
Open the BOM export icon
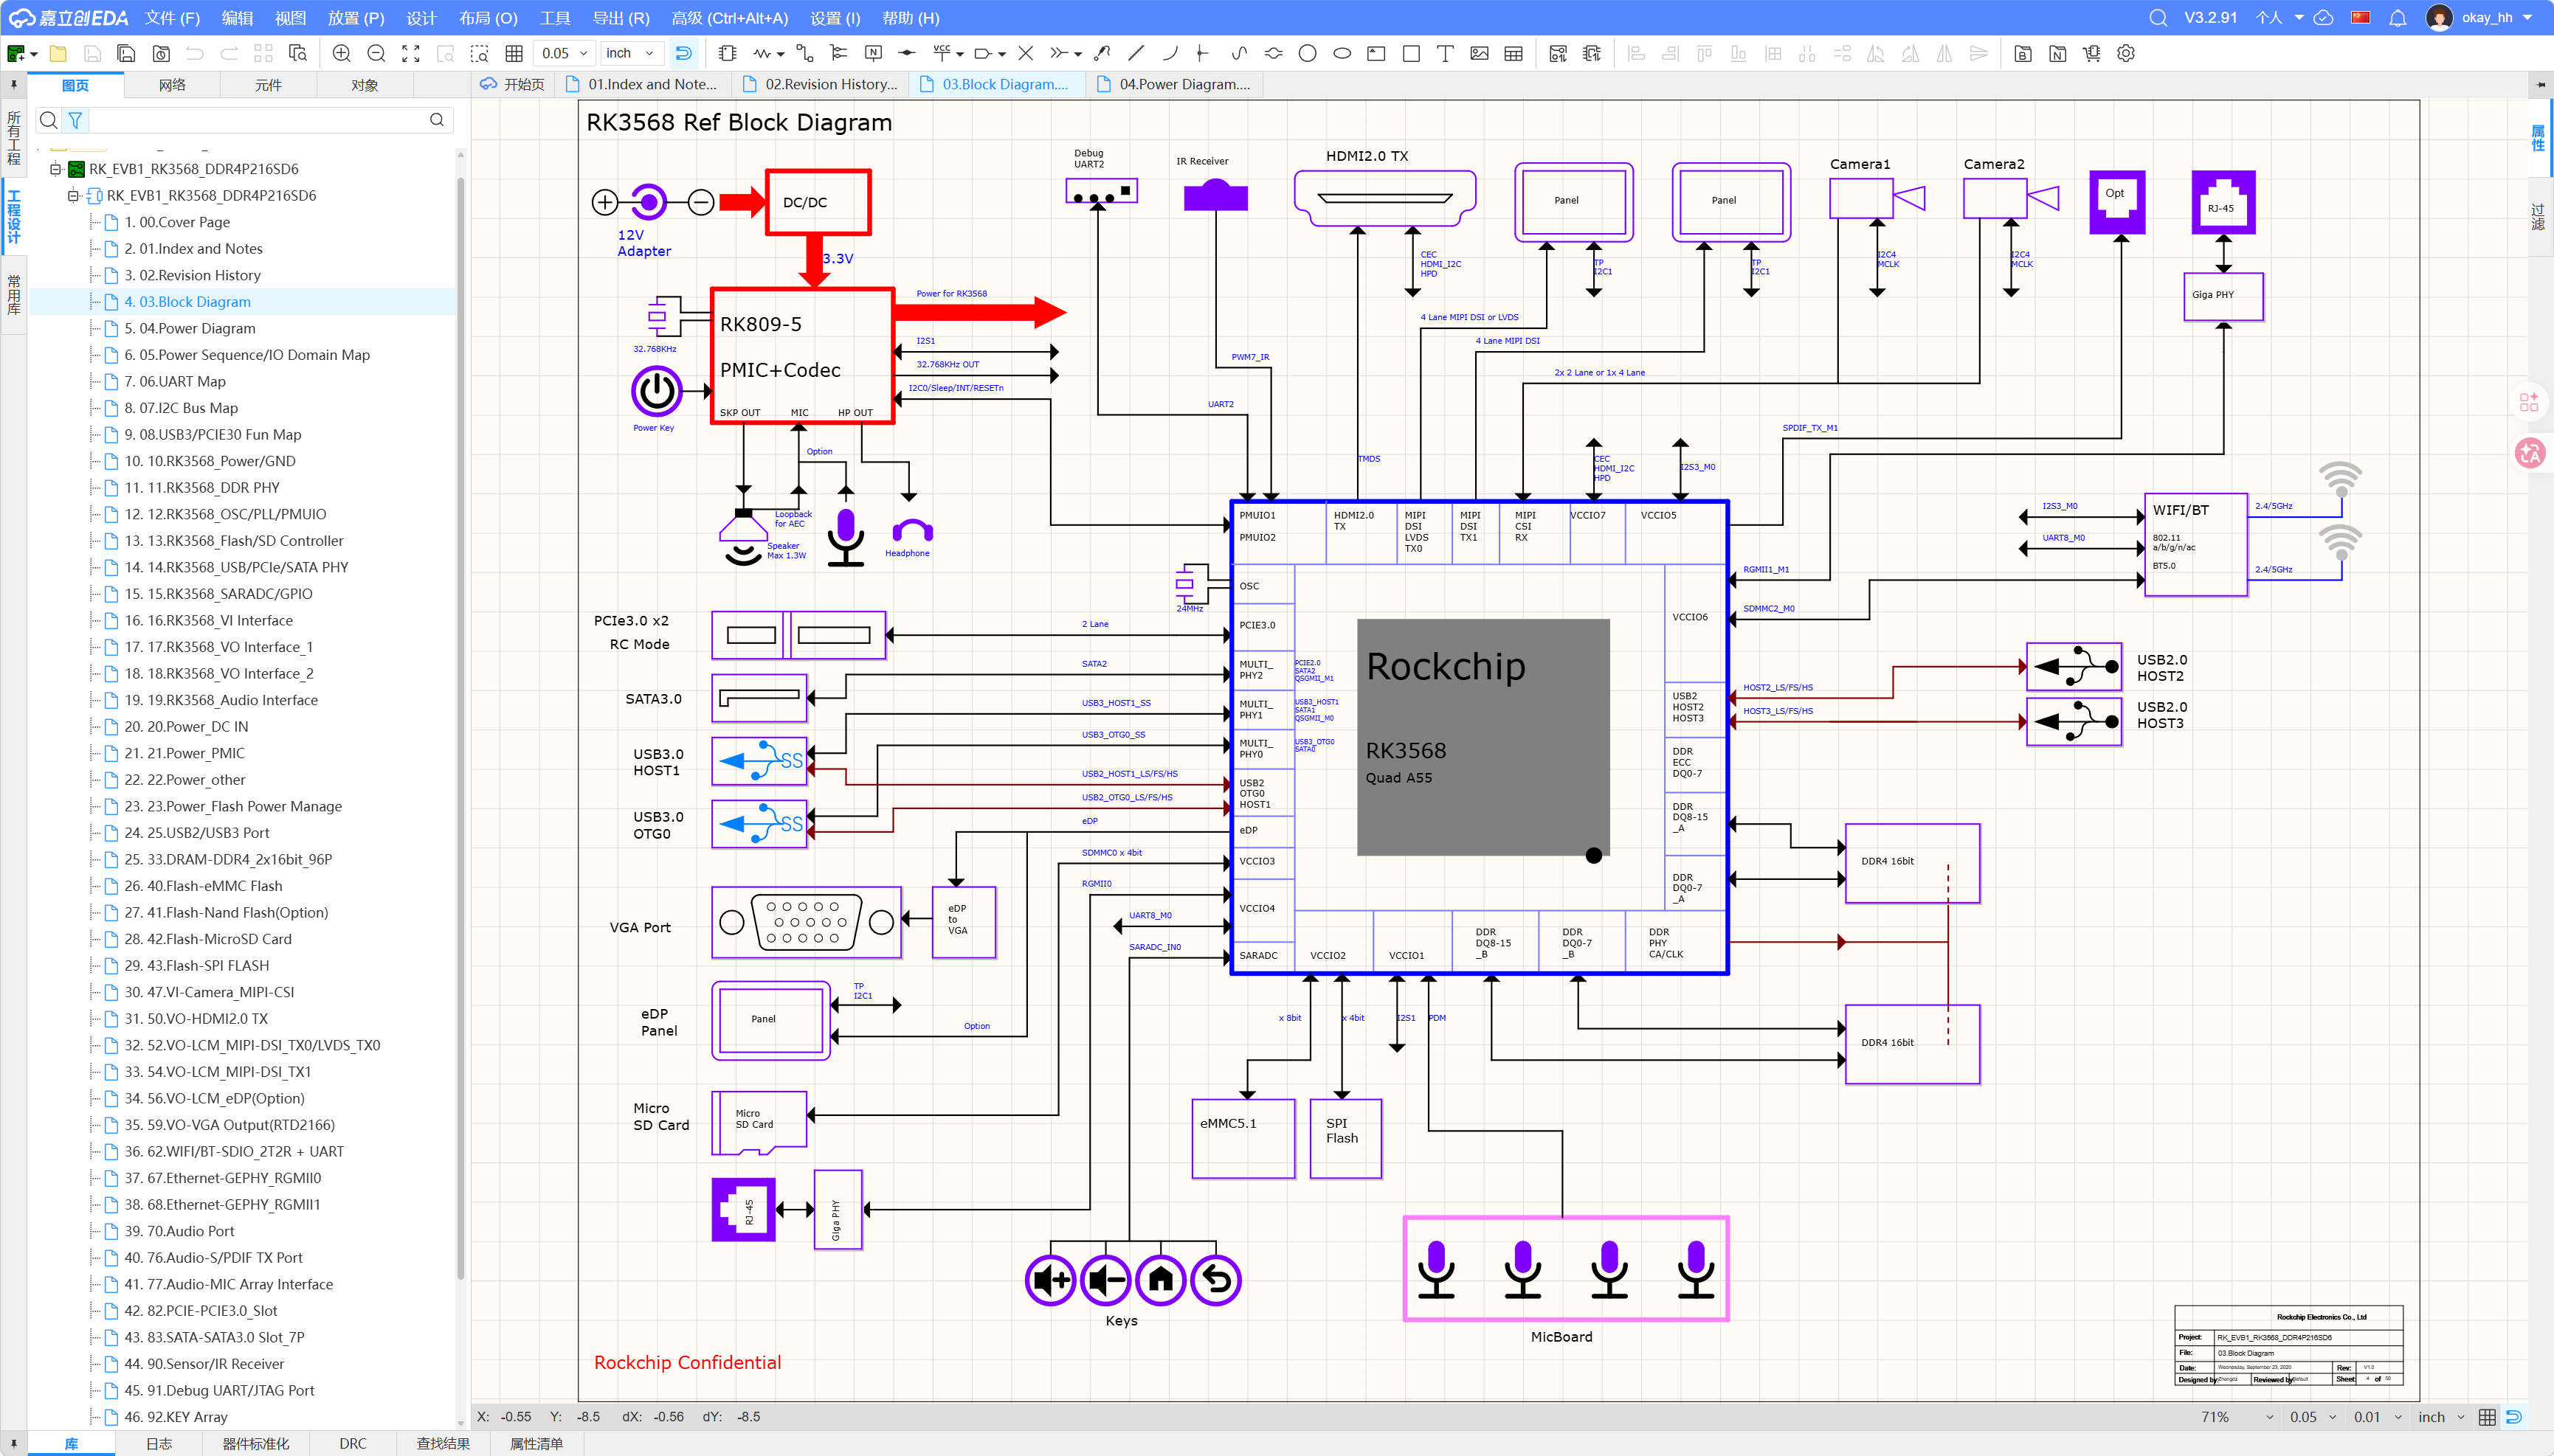[x=2023, y=54]
